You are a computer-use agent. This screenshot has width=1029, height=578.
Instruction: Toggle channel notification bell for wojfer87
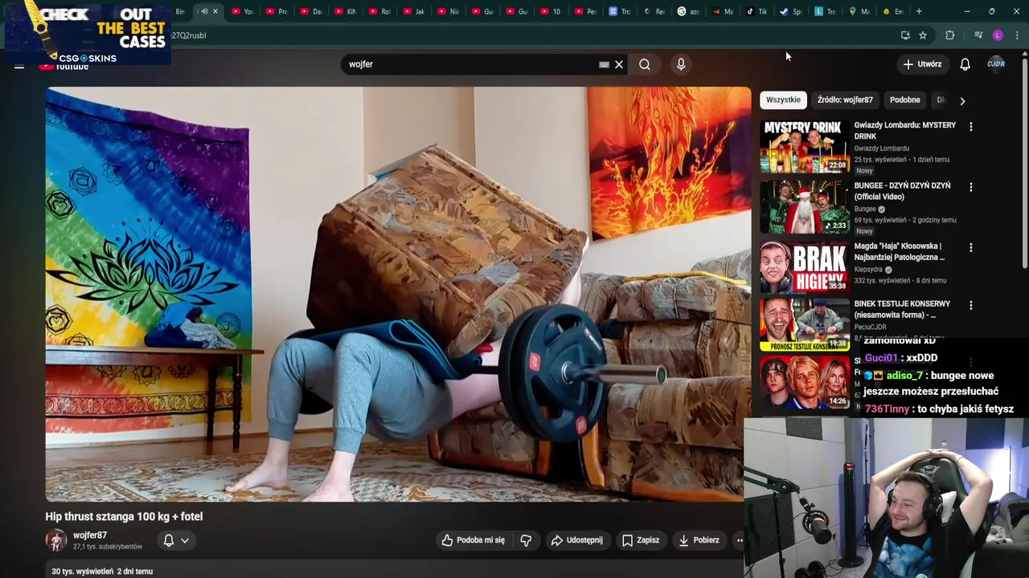[x=169, y=540]
